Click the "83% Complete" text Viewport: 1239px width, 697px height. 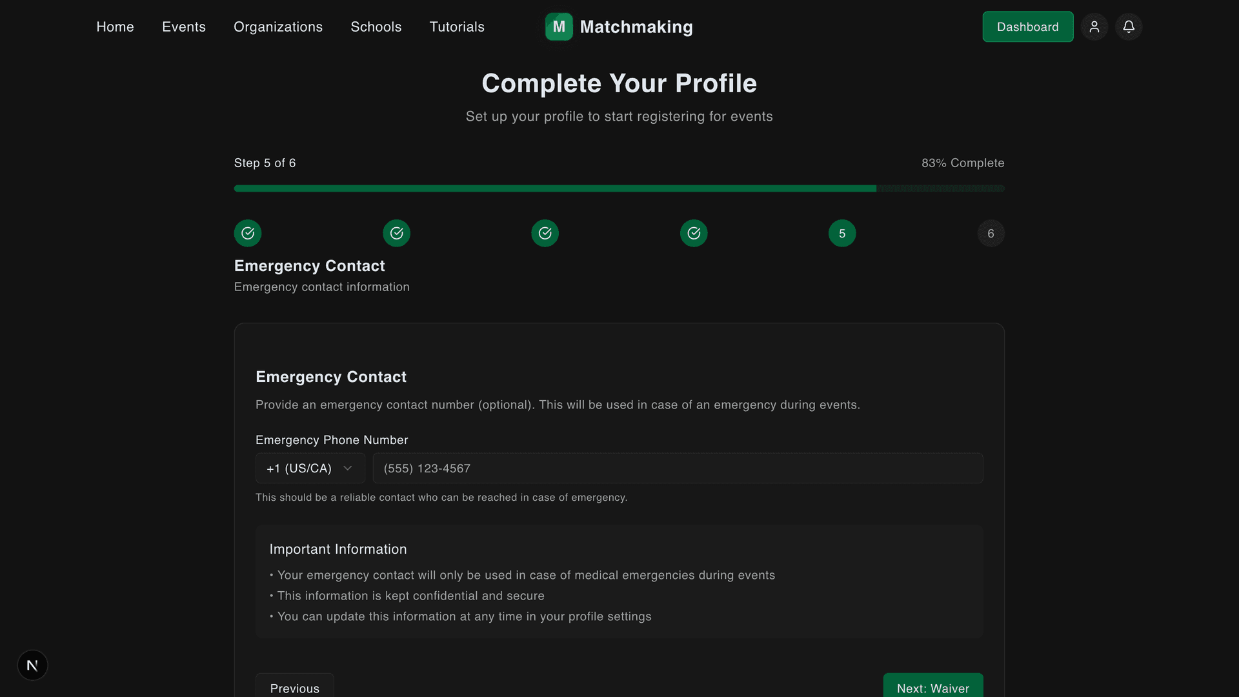pos(963,163)
